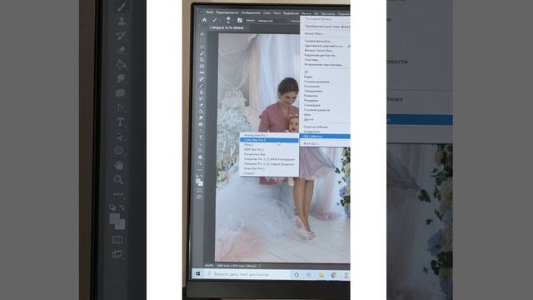This screenshot has height=300, width=533.
Task: Open the Слои menu
Action: 266,13
